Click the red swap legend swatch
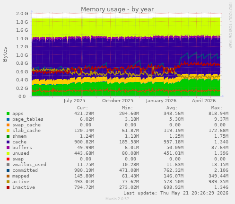 (x=8, y=159)
